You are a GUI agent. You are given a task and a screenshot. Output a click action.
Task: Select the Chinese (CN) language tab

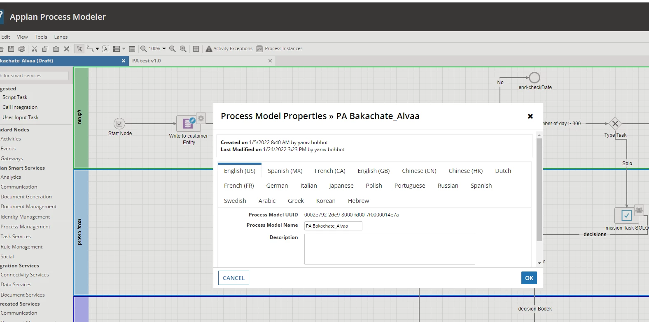point(419,171)
